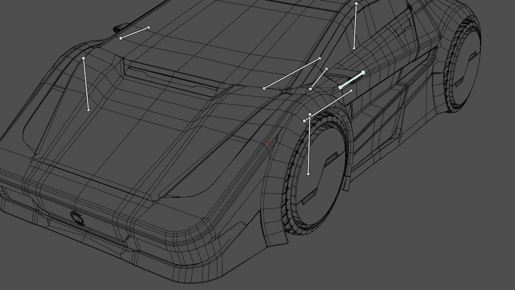Image resolution: width=515 pixels, height=290 pixels.
Task: Select the bone near the left side mirror
Action: (x=135, y=33)
